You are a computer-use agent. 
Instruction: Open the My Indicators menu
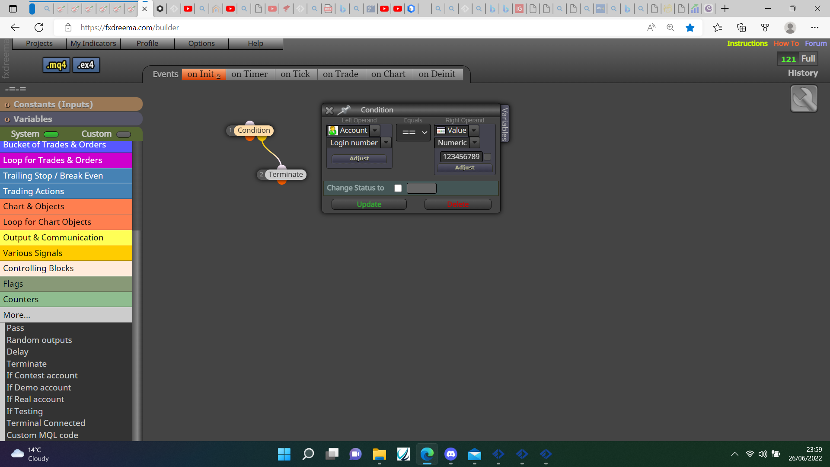pos(93,43)
